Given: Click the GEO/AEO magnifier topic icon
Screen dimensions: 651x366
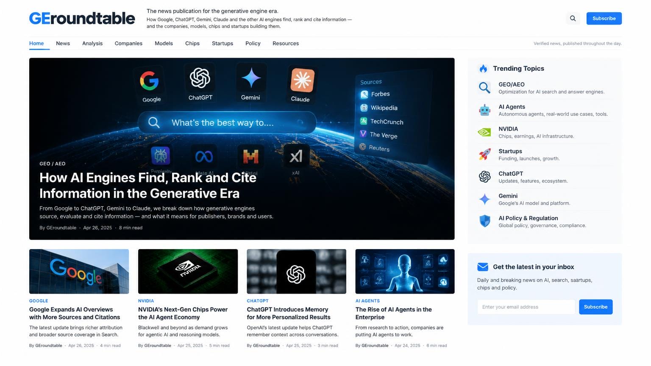Looking at the screenshot, I should click(484, 88).
